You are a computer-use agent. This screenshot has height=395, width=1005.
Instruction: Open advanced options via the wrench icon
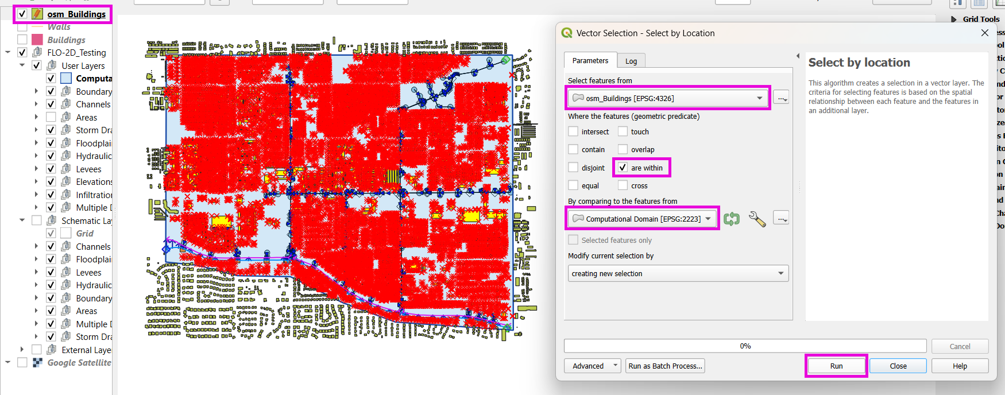click(757, 219)
